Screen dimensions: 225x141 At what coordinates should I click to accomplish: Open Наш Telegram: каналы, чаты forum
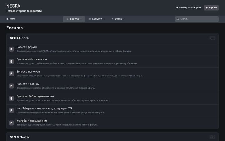point(44,108)
